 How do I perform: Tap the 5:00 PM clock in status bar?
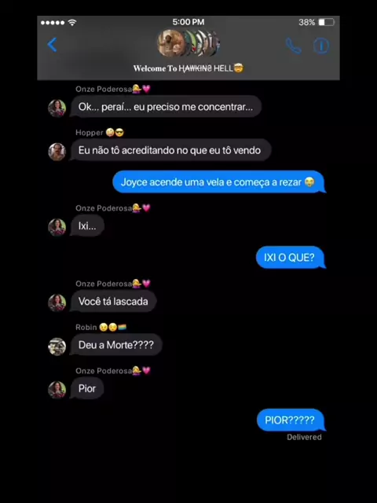click(188, 22)
